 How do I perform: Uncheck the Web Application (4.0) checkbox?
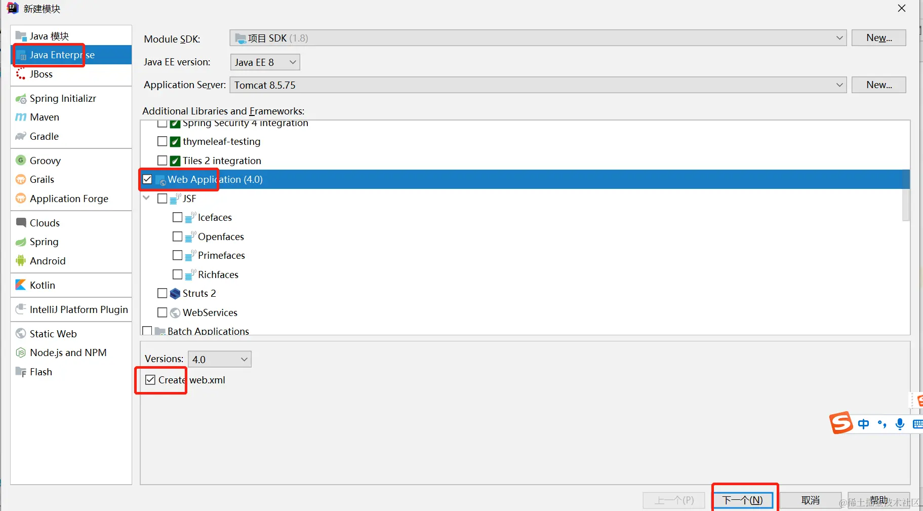point(147,179)
